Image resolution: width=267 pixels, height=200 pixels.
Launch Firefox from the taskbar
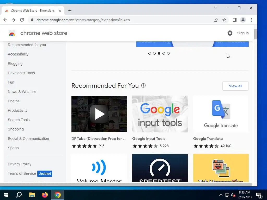pyautogui.click(x=45, y=195)
